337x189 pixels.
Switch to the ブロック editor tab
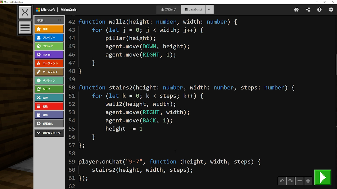pos(169,9)
